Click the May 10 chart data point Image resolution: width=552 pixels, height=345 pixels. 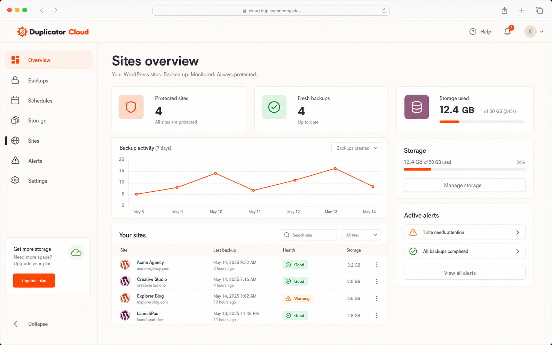216,173
